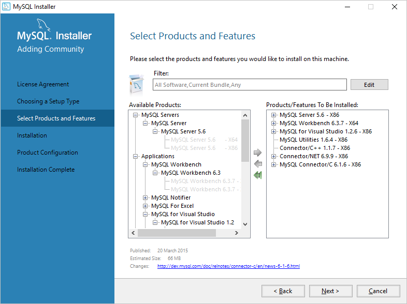The image size is (407, 304).
Task: Click the scroll left arrow in Available Products
Action: click(x=133, y=233)
